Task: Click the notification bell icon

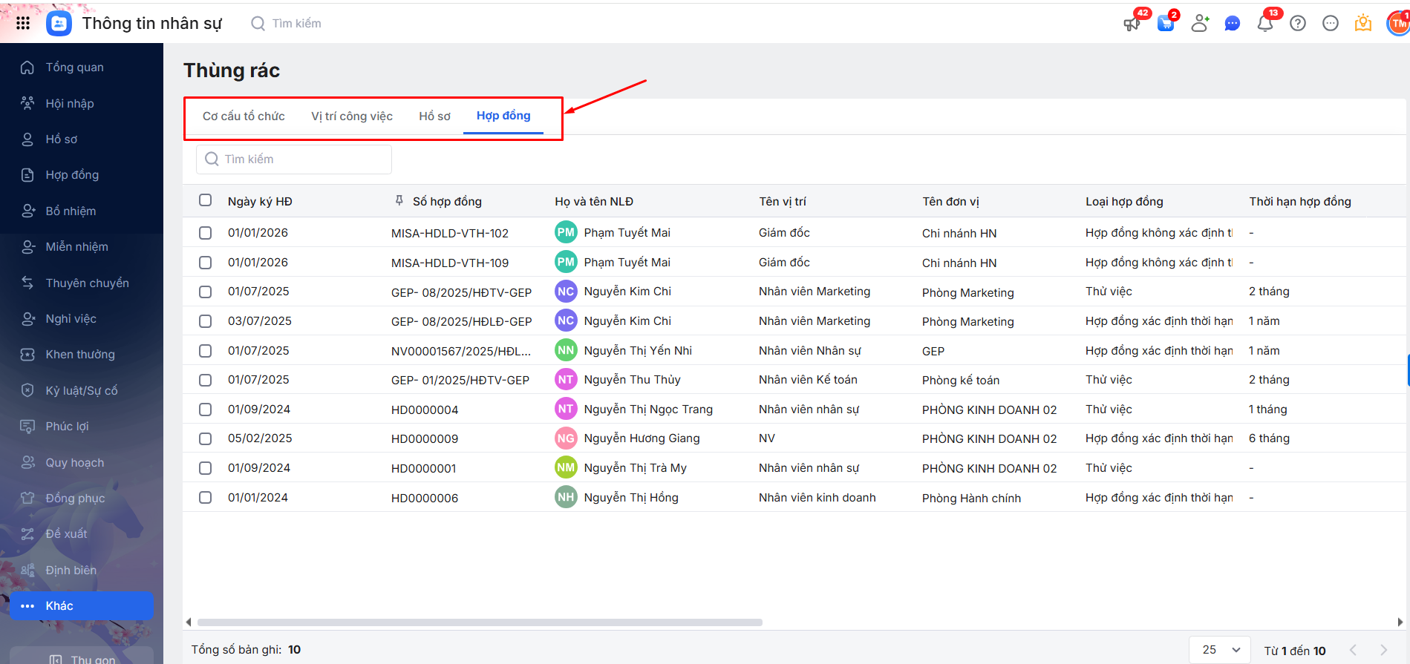Action: 1264,24
